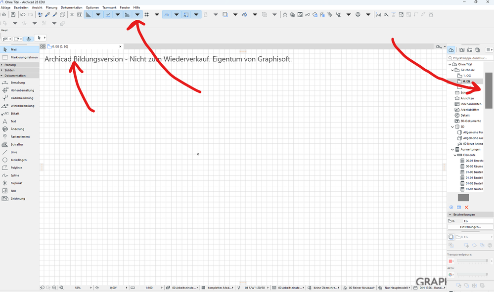Close the 0. EG floor plan tab

tap(120, 46)
